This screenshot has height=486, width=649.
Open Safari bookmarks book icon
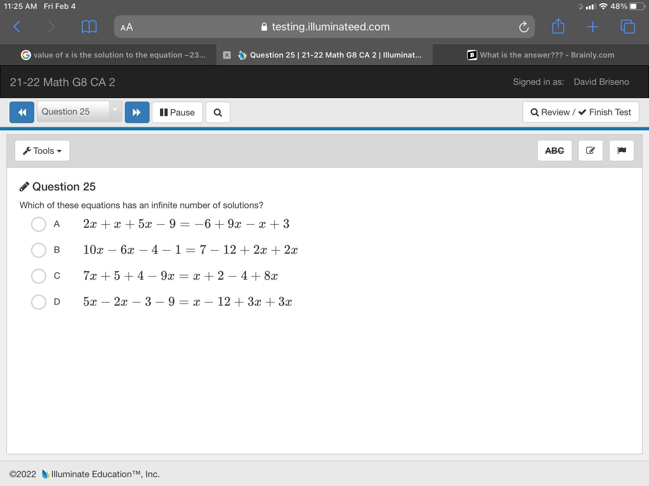[x=89, y=27]
